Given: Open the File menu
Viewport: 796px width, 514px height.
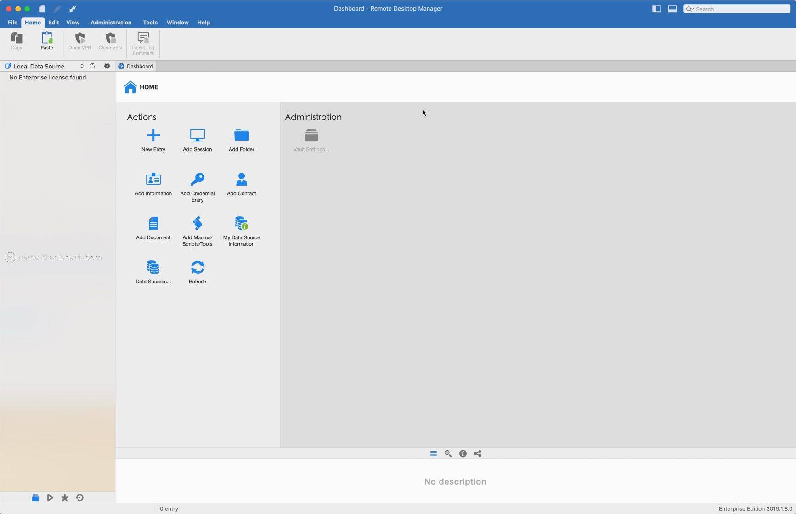Looking at the screenshot, I should [12, 23].
